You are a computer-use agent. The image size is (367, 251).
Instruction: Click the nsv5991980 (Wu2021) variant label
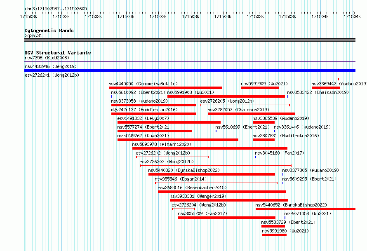click(285, 231)
